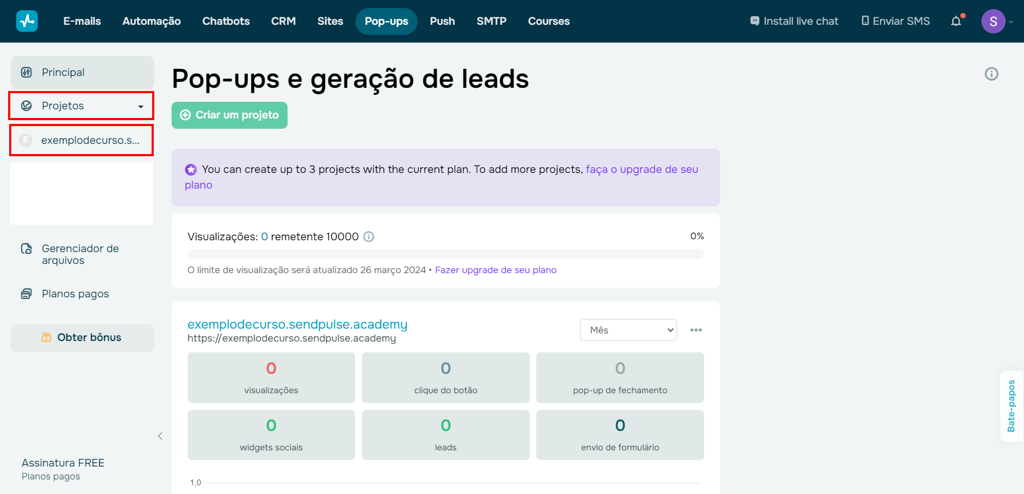Click the Enviar SMS phone icon

pyautogui.click(x=865, y=21)
